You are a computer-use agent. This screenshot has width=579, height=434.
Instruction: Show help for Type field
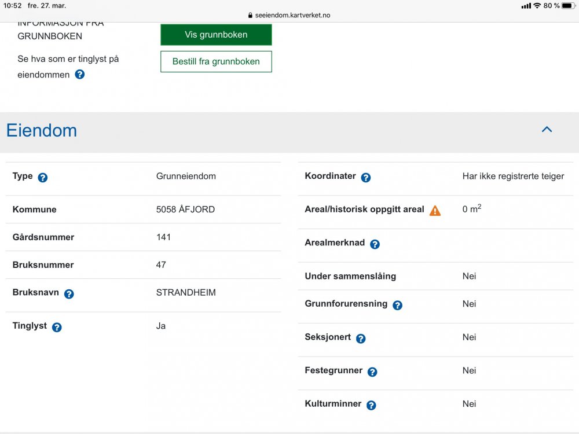[x=43, y=178]
